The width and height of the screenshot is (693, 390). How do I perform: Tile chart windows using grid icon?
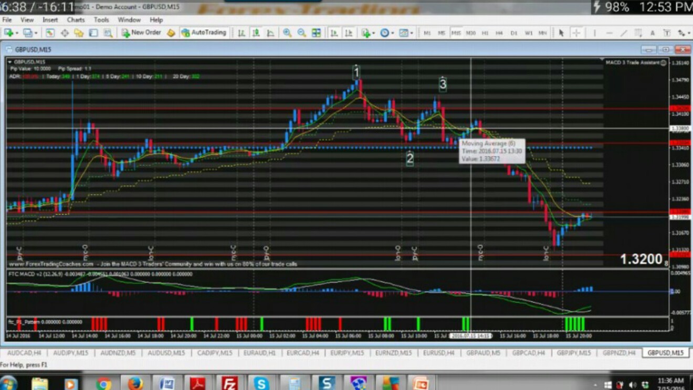317,33
